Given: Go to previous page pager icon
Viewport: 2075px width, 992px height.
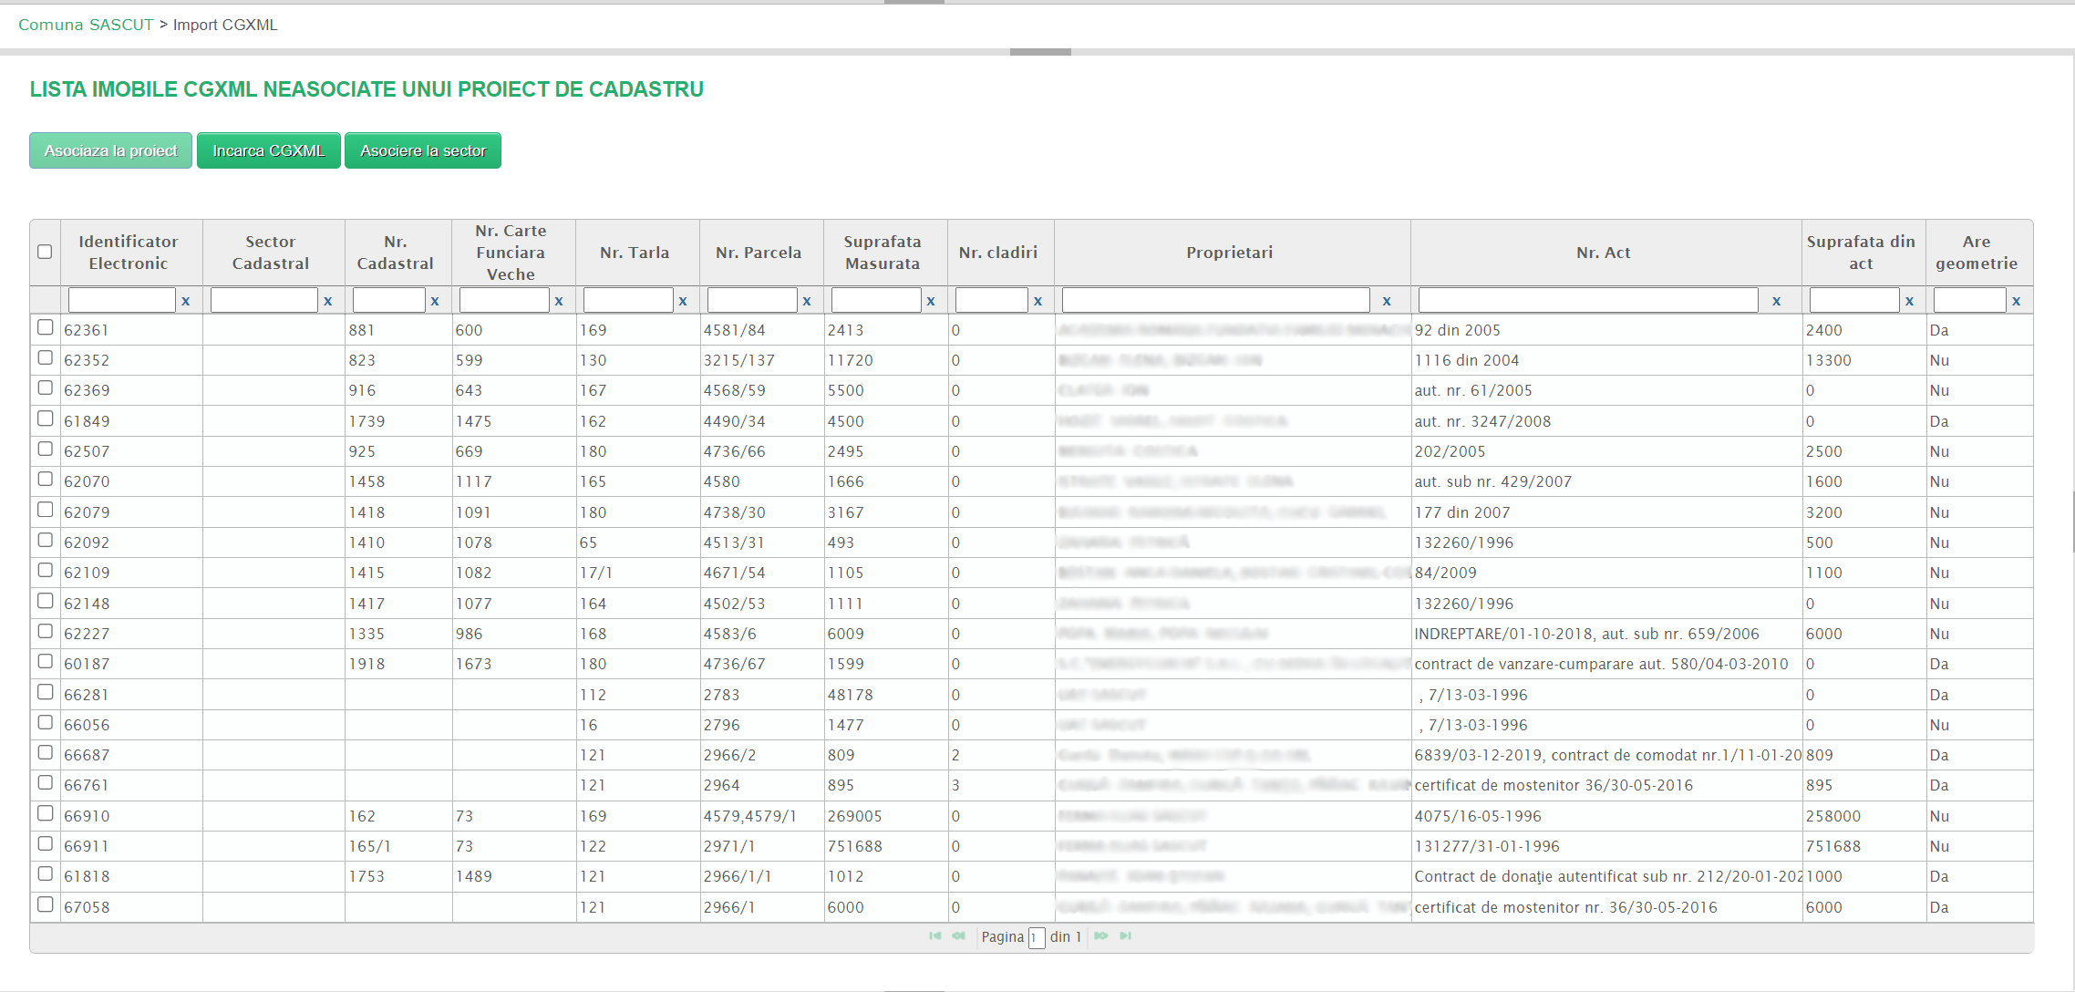Looking at the screenshot, I should [x=958, y=936].
